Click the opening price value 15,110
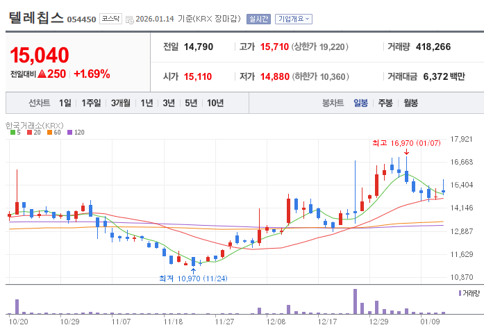484x332 pixels. point(198,76)
